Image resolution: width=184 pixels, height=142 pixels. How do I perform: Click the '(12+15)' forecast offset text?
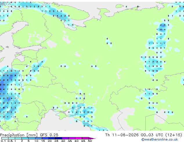pyautogui.click(x=174, y=135)
